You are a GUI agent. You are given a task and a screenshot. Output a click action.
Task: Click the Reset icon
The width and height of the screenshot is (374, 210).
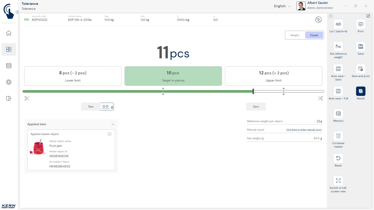(x=338, y=158)
